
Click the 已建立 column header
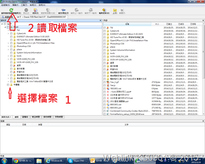pos(169,24)
